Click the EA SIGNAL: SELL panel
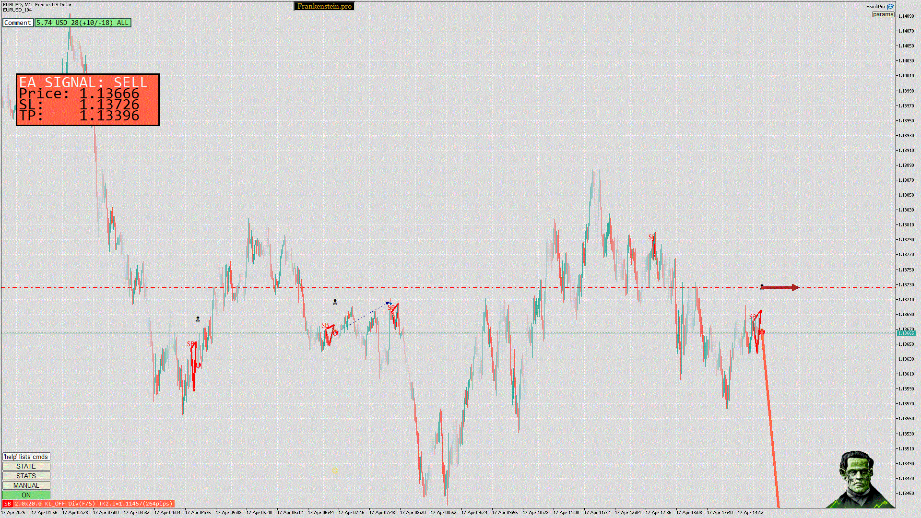921x518 pixels. click(x=87, y=100)
